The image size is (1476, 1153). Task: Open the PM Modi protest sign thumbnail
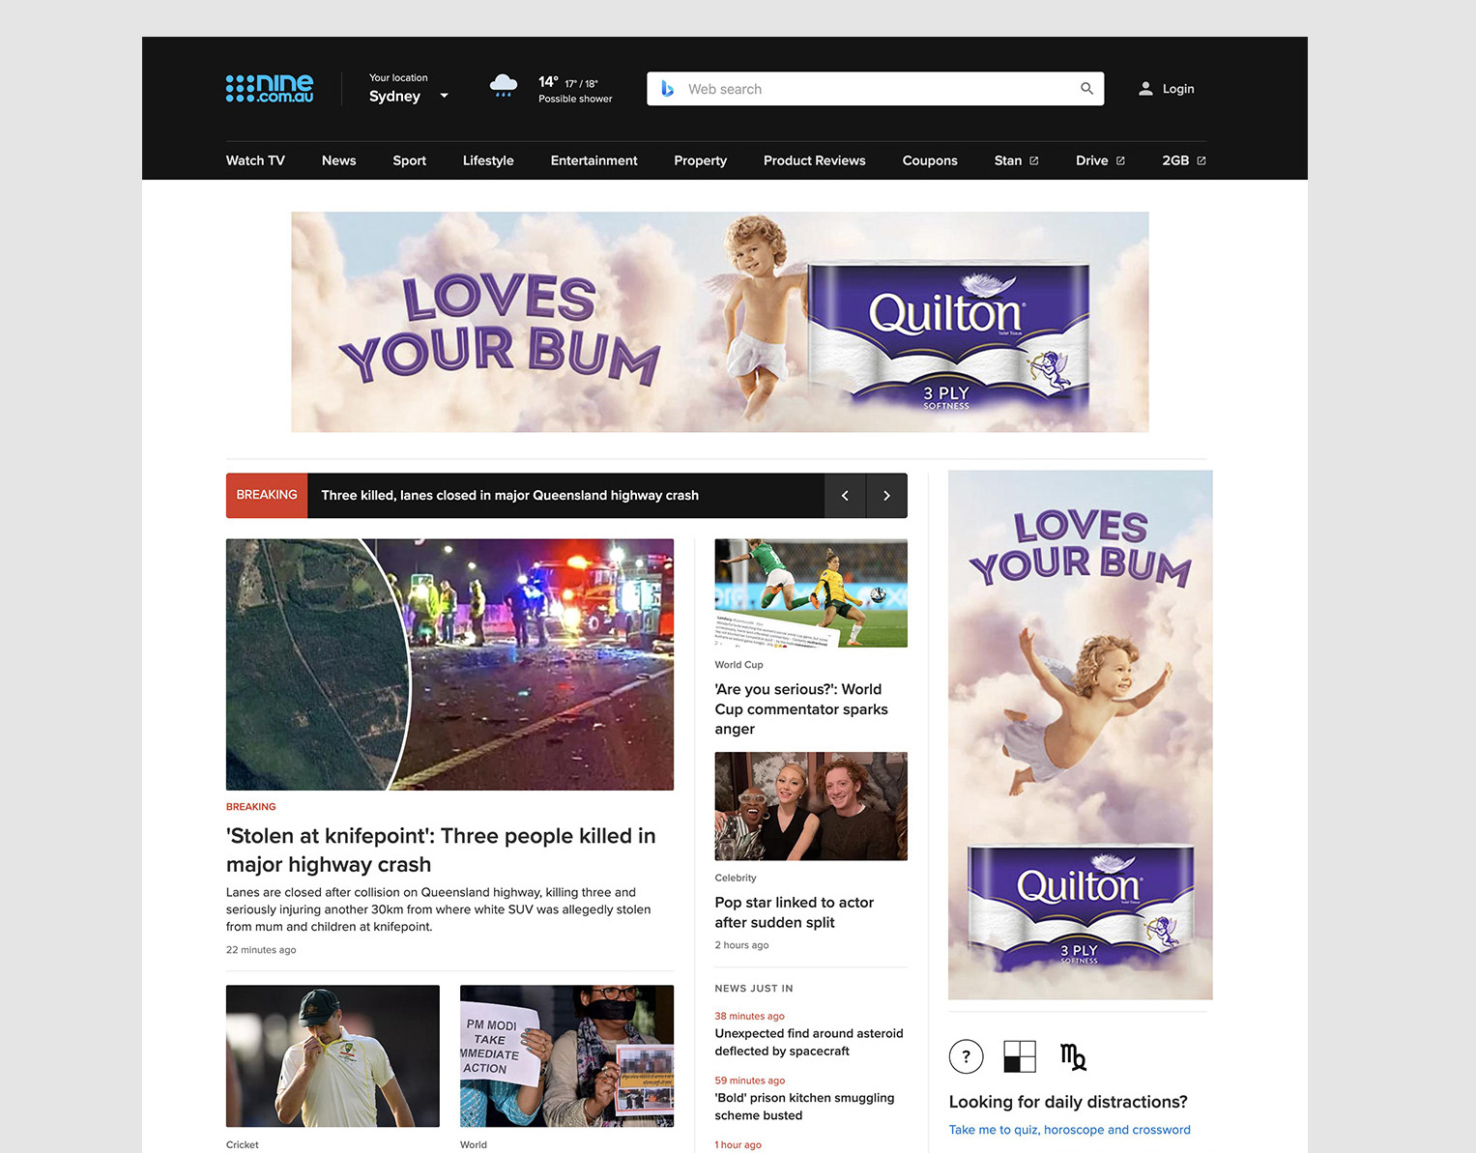(566, 1055)
